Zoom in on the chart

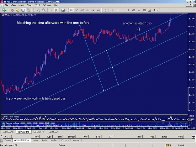pyautogui.click(x=39, y=10)
